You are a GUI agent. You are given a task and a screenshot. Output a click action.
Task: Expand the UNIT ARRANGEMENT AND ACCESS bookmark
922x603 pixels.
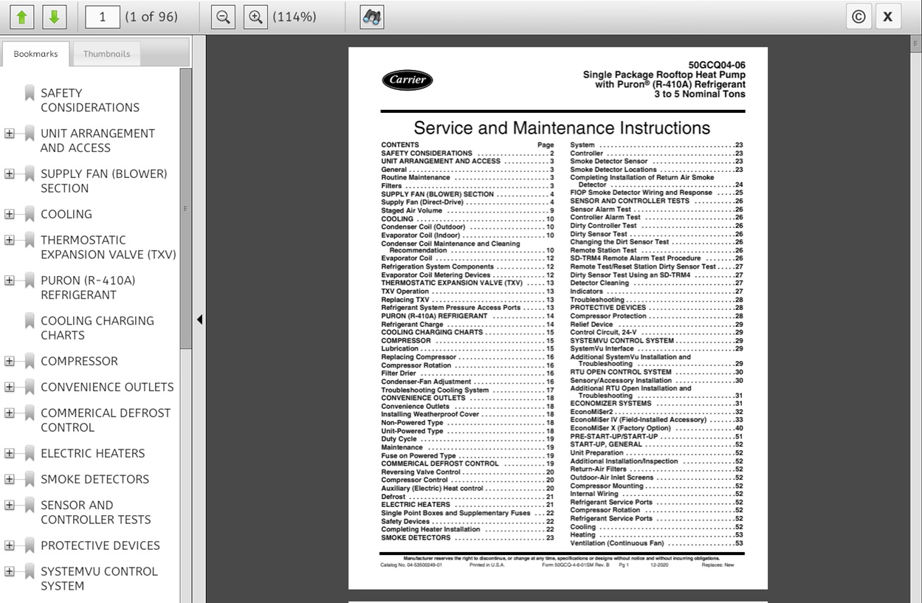coord(10,134)
